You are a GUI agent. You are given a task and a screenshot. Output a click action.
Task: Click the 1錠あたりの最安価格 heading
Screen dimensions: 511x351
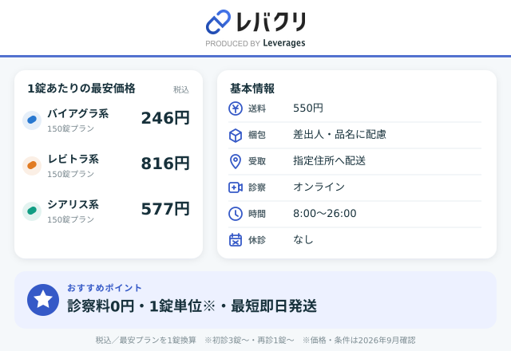[81, 89]
